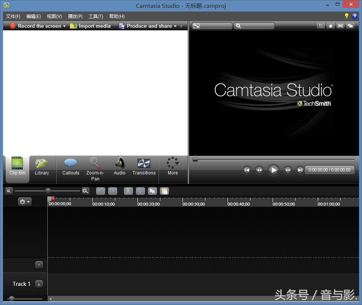
Task: Activate the pan hand tool in preview
Action: (330, 26)
